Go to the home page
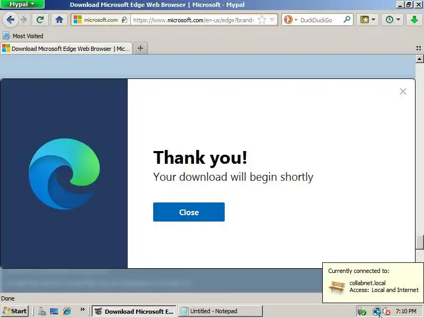This screenshot has width=424, height=318. (x=59, y=20)
